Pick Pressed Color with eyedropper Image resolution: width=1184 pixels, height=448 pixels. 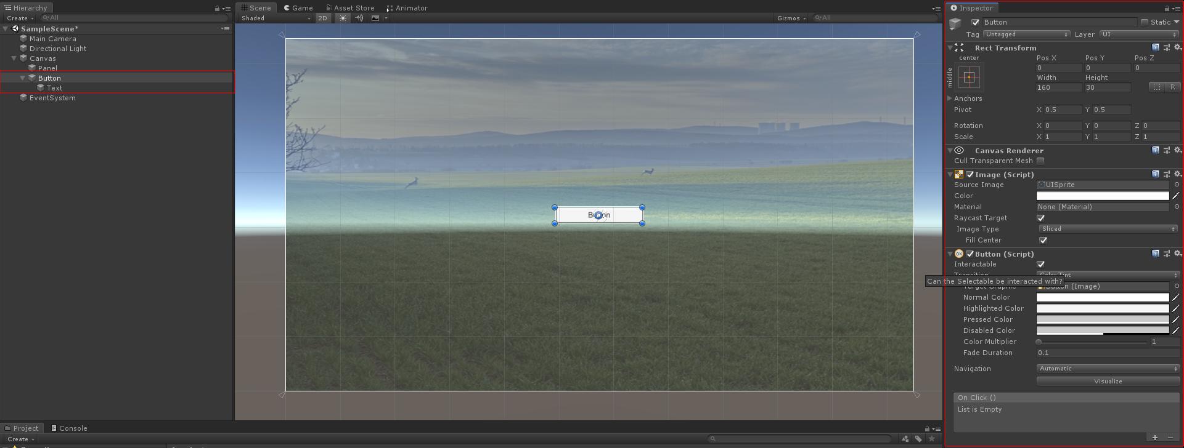click(1175, 319)
